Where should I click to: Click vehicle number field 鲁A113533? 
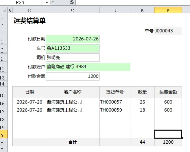pos(73,48)
